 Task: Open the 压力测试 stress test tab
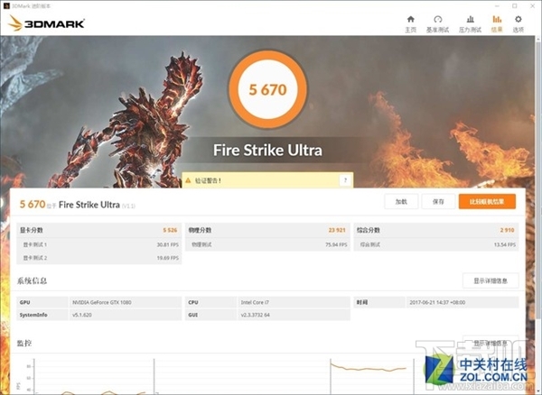(x=470, y=24)
